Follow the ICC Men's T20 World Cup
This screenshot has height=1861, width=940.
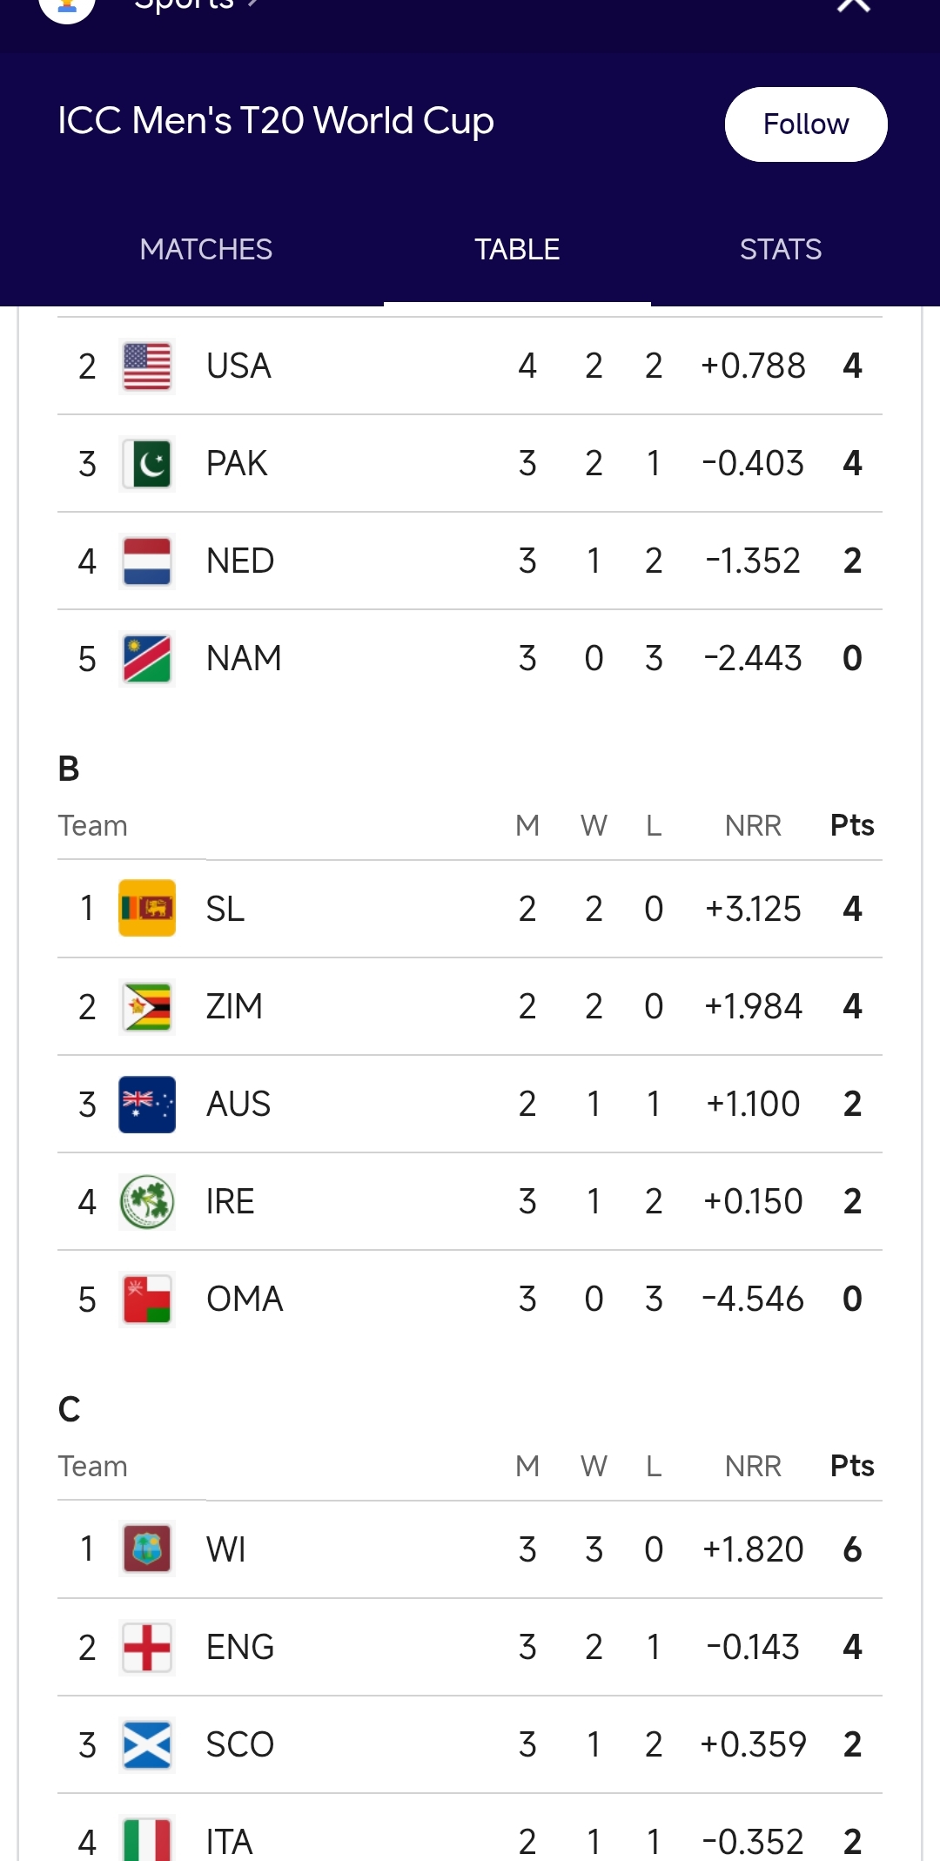[x=806, y=124]
